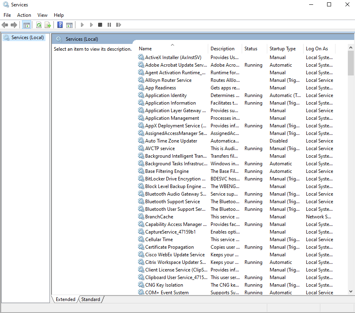355x313 pixels.
Task: Open the Action menu
Action: [x=24, y=15]
